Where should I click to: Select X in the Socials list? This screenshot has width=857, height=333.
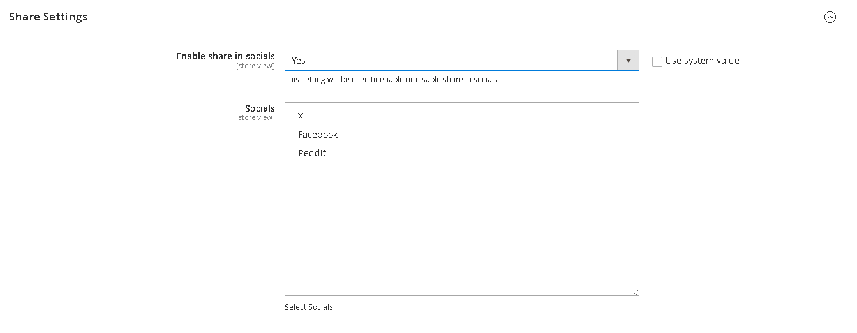[301, 116]
